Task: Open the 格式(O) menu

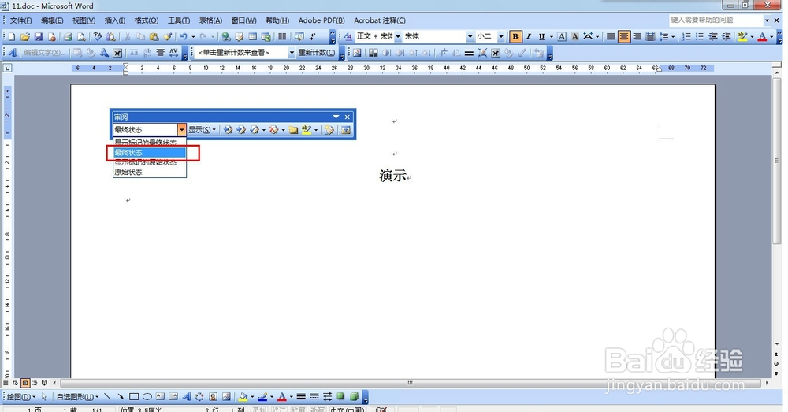Action: point(147,20)
